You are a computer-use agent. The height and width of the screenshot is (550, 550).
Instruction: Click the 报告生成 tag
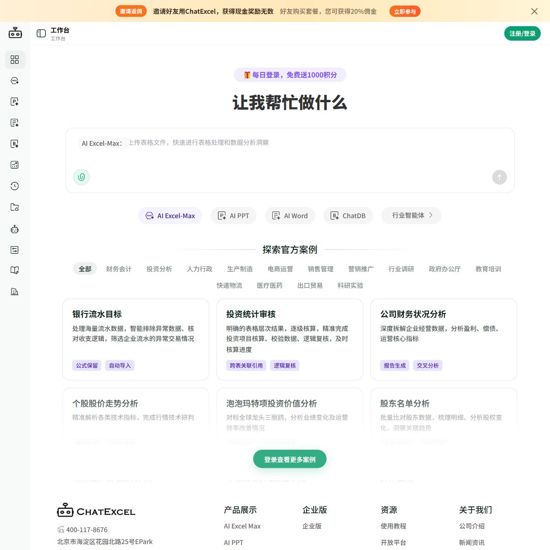tap(395, 365)
